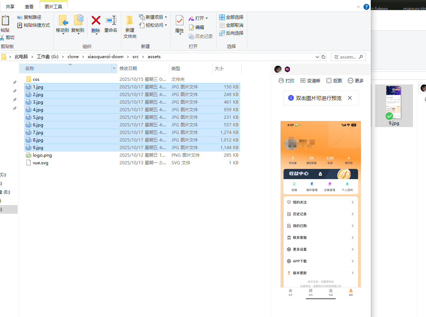Image resolution: width=426 pixels, height=317 pixels.
Task: Select the (C:) drive in navigation pane
Action: (x=3, y=175)
